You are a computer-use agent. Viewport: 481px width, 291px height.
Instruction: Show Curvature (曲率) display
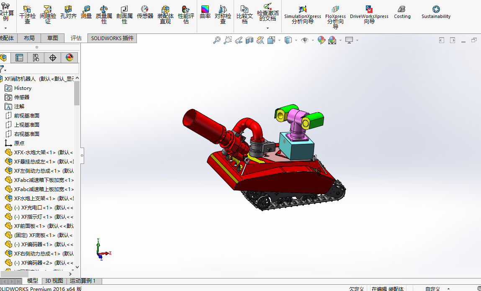click(x=205, y=12)
